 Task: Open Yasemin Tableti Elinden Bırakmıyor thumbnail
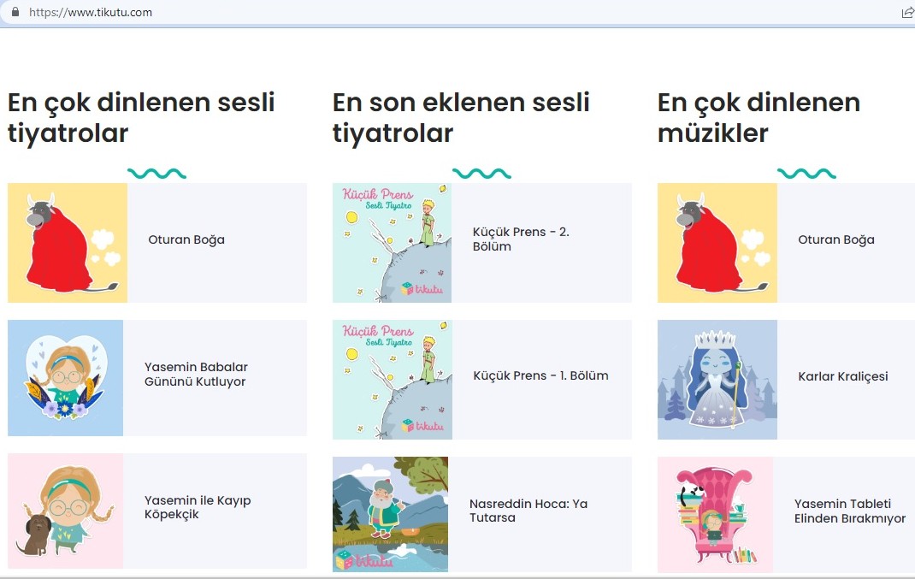click(x=716, y=514)
